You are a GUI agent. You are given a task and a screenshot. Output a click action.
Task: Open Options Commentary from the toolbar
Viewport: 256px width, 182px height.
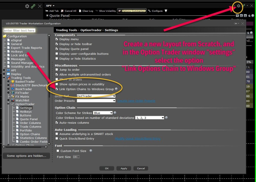pyautogui.click(x=132, y=11)
